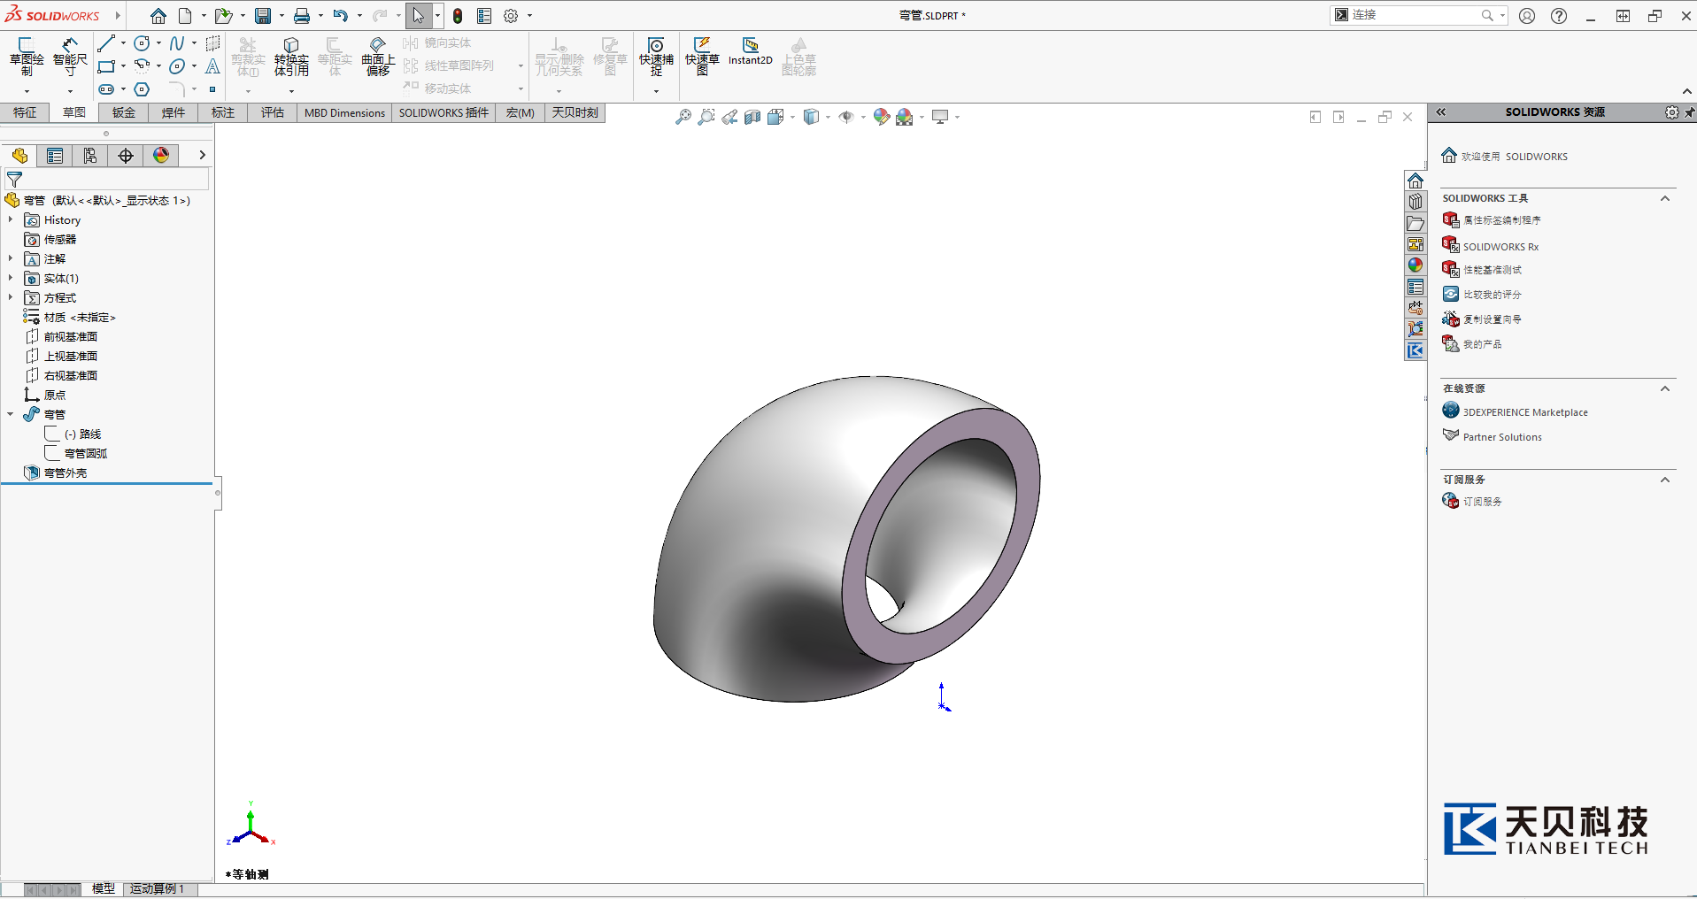
Task: Select the Corner Rectangle sketch tool
Action: 106,66
